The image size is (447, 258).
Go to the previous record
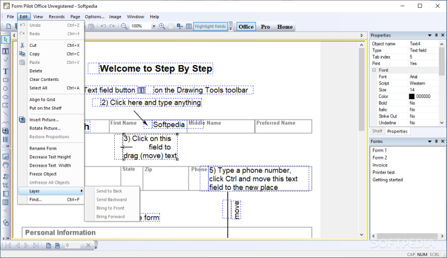click(18, 245)
